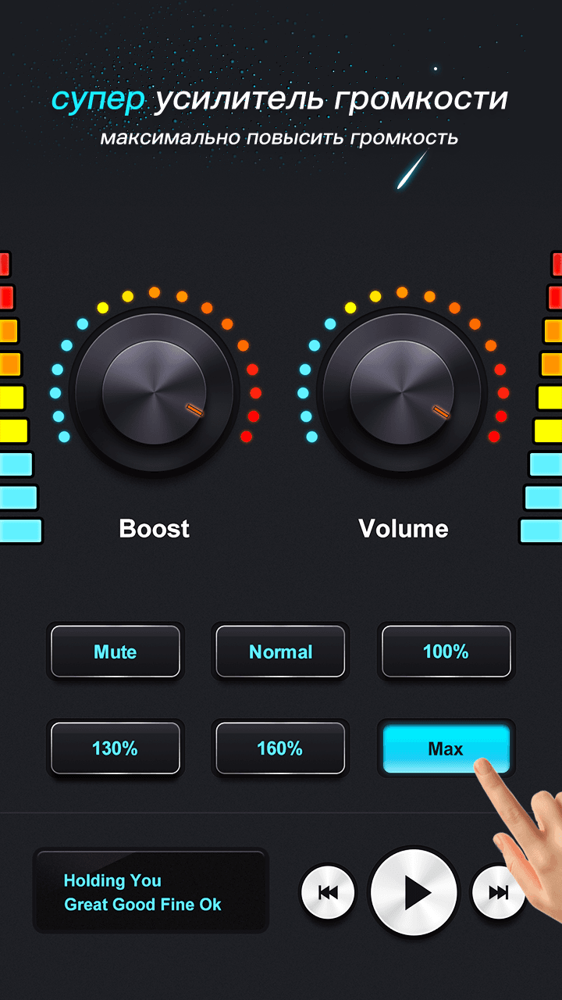Select the Mute preset
The height and width of the screenshot is (1000, 562).
click(x=116, y=652)
